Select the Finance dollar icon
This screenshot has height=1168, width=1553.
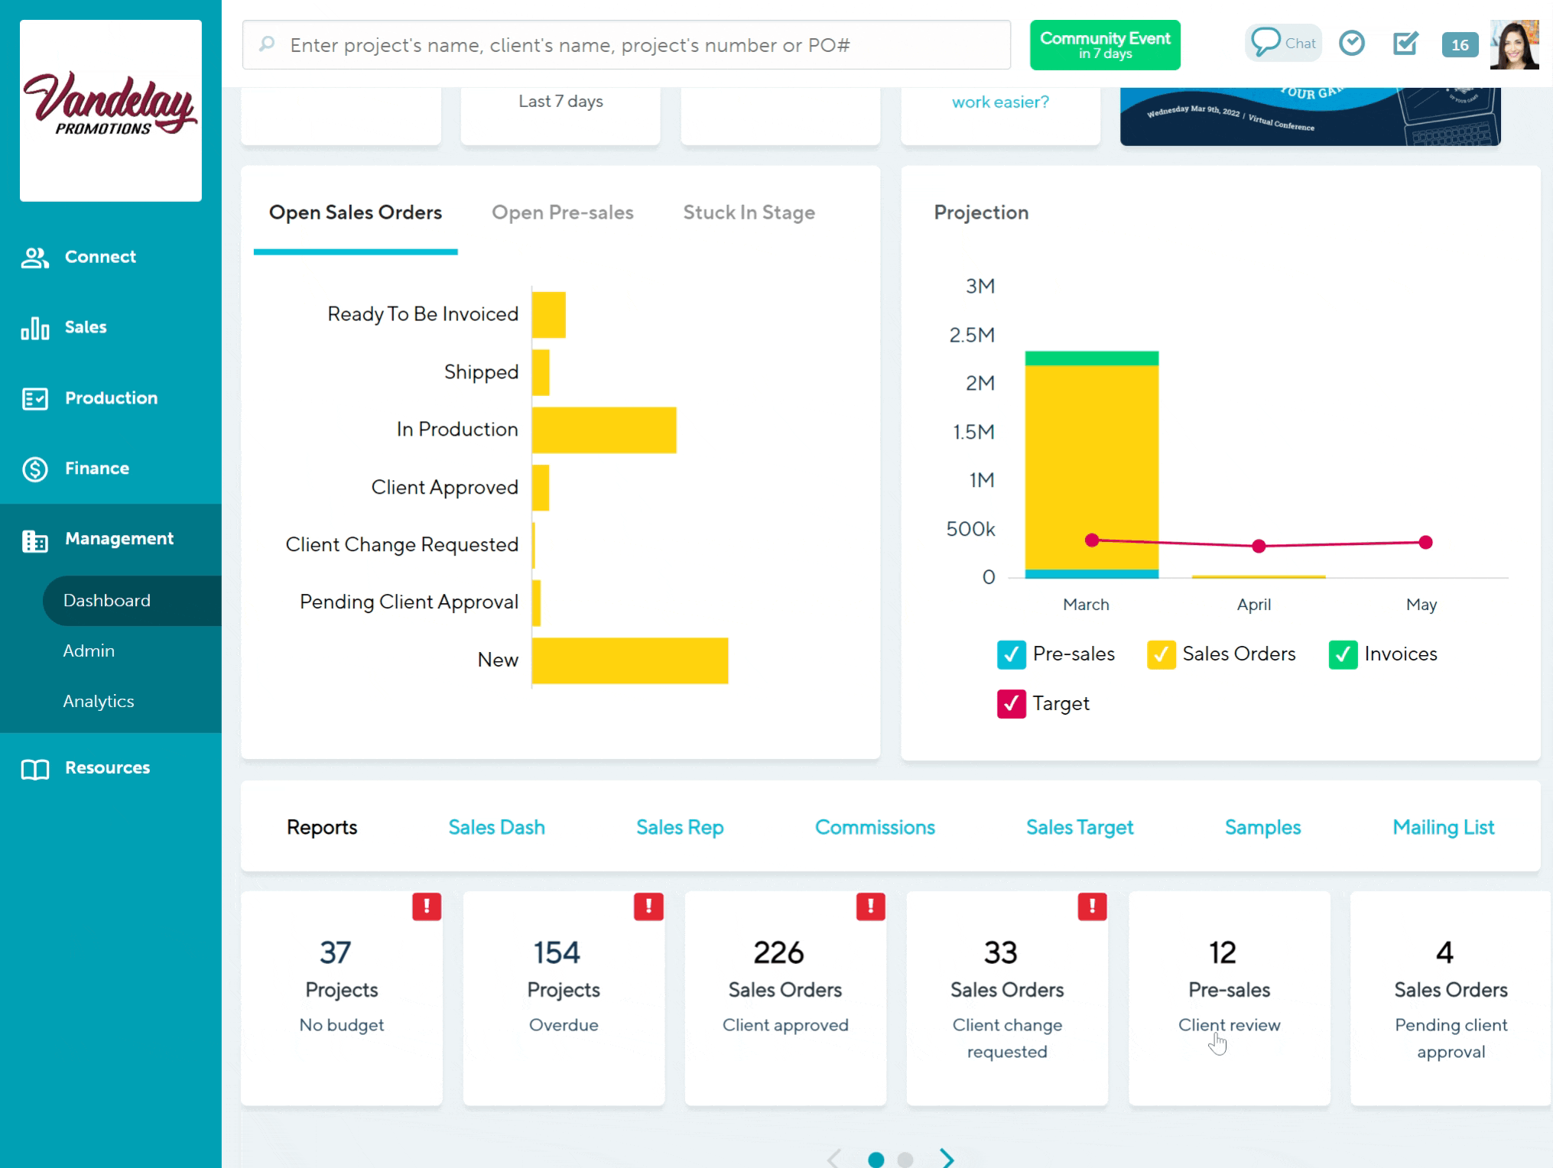[34, 468]
